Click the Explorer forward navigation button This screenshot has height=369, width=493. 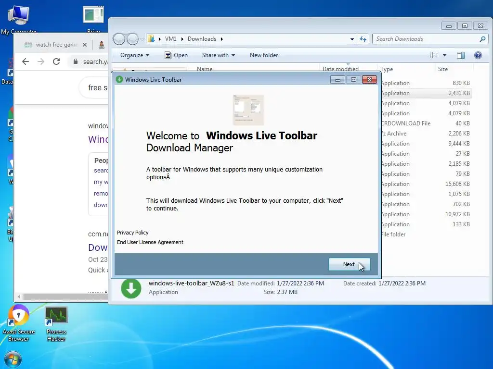pos(132,39)
